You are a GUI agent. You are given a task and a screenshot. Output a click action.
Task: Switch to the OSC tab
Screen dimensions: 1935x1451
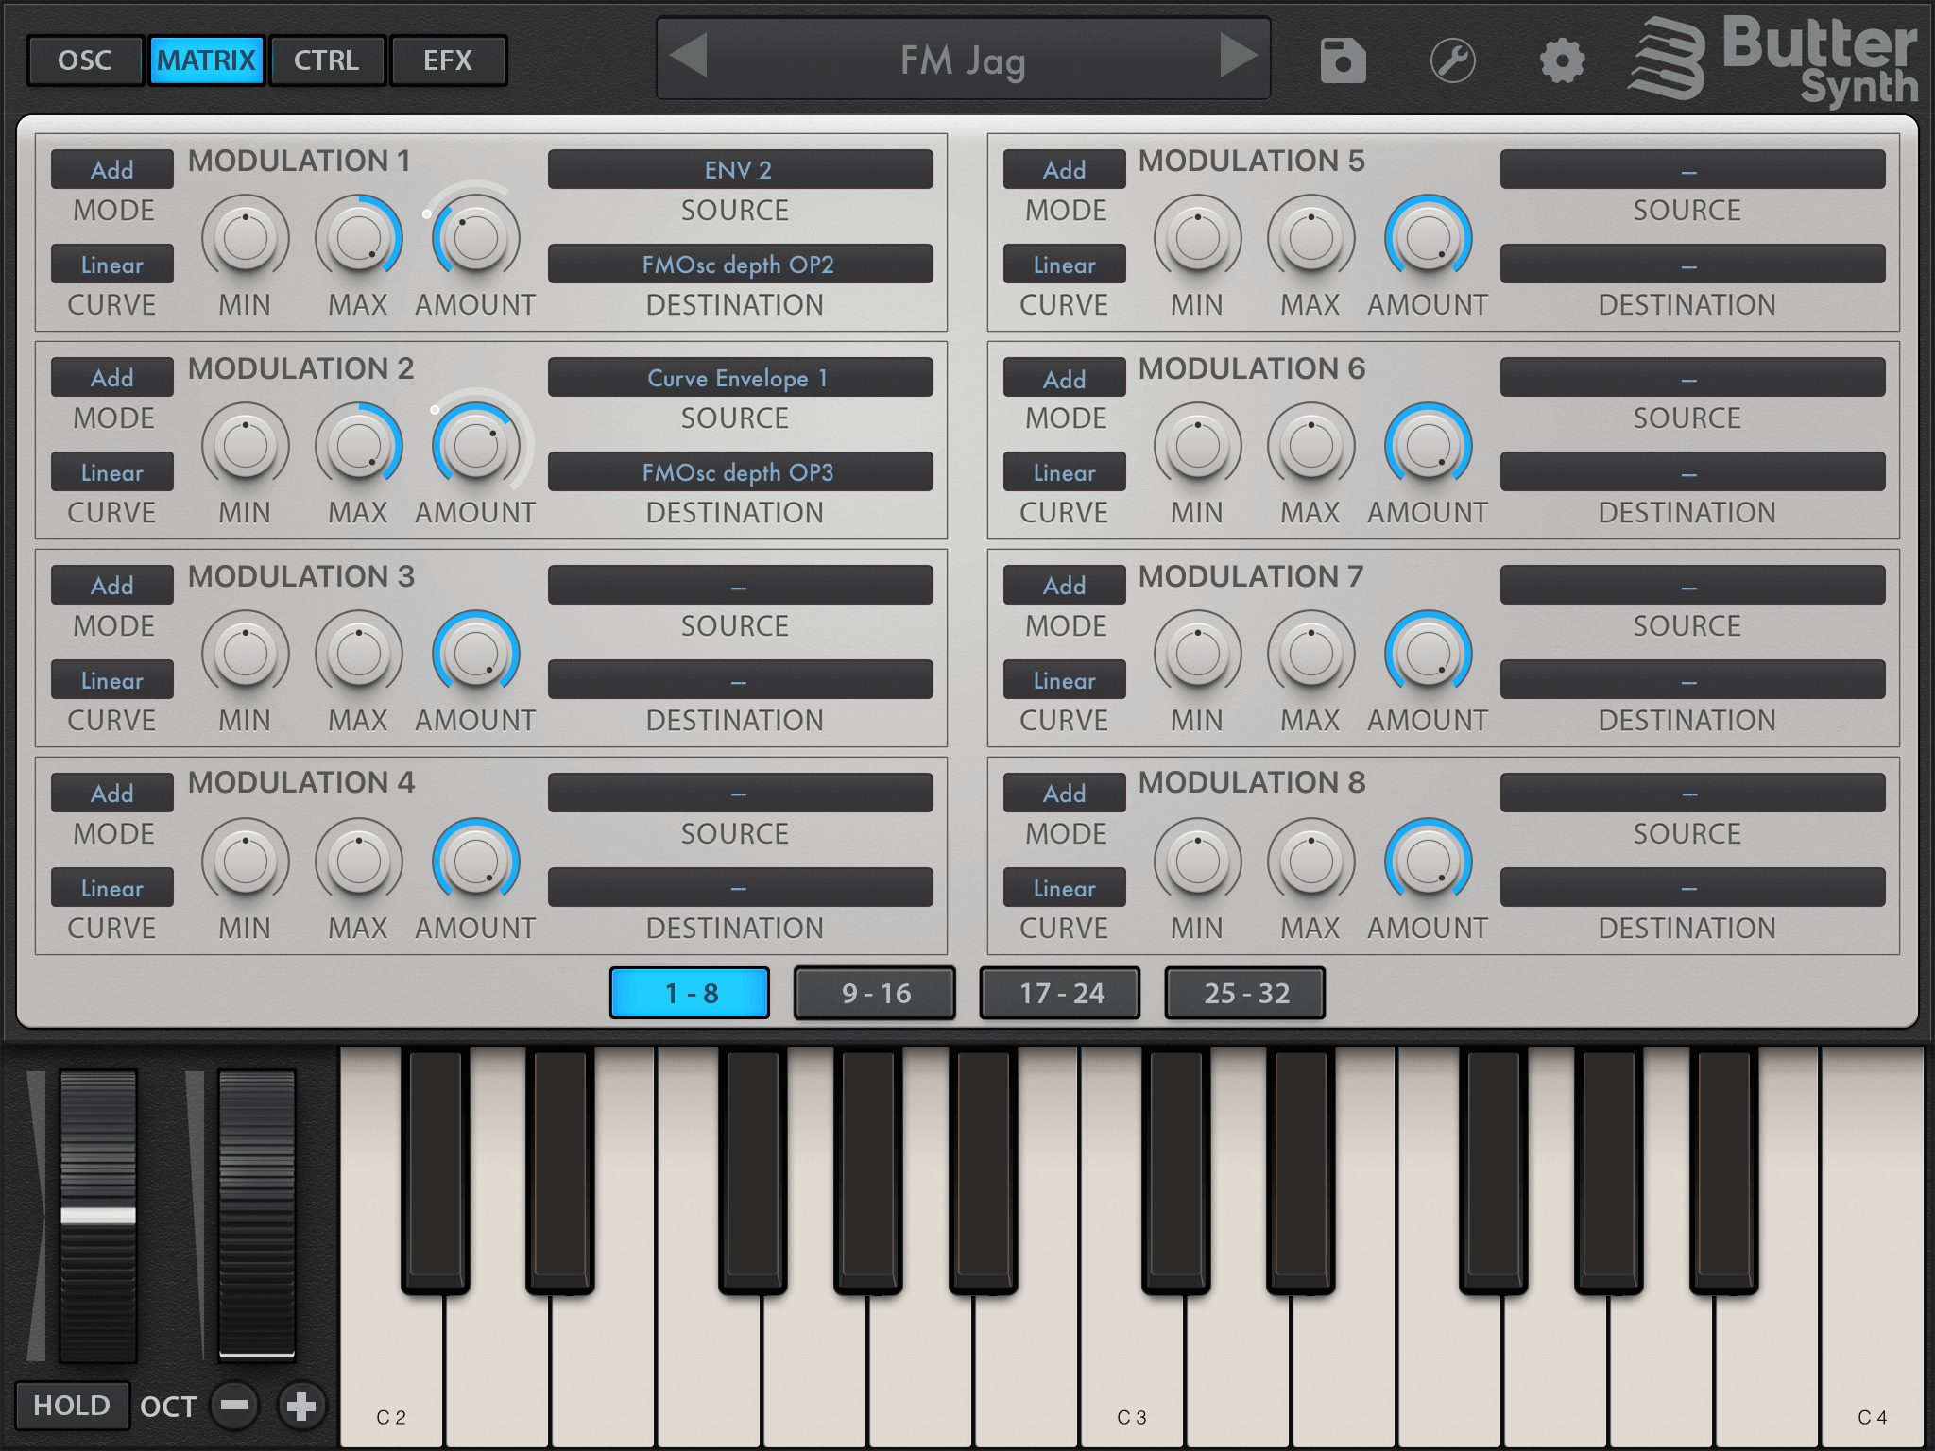(85, 60)
